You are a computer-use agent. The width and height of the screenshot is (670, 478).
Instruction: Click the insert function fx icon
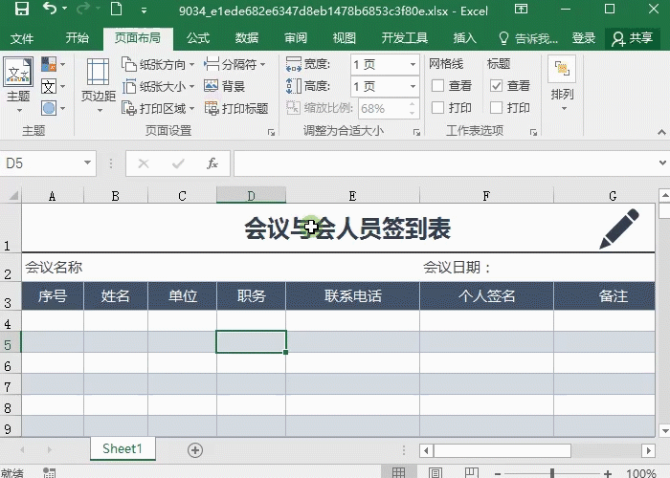pos(212,163)
